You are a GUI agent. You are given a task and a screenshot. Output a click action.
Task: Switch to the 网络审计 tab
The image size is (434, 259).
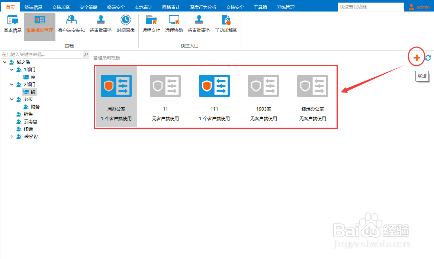(171, 7)
